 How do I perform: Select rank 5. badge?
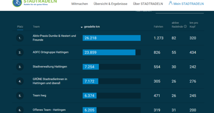coord(20,96)
